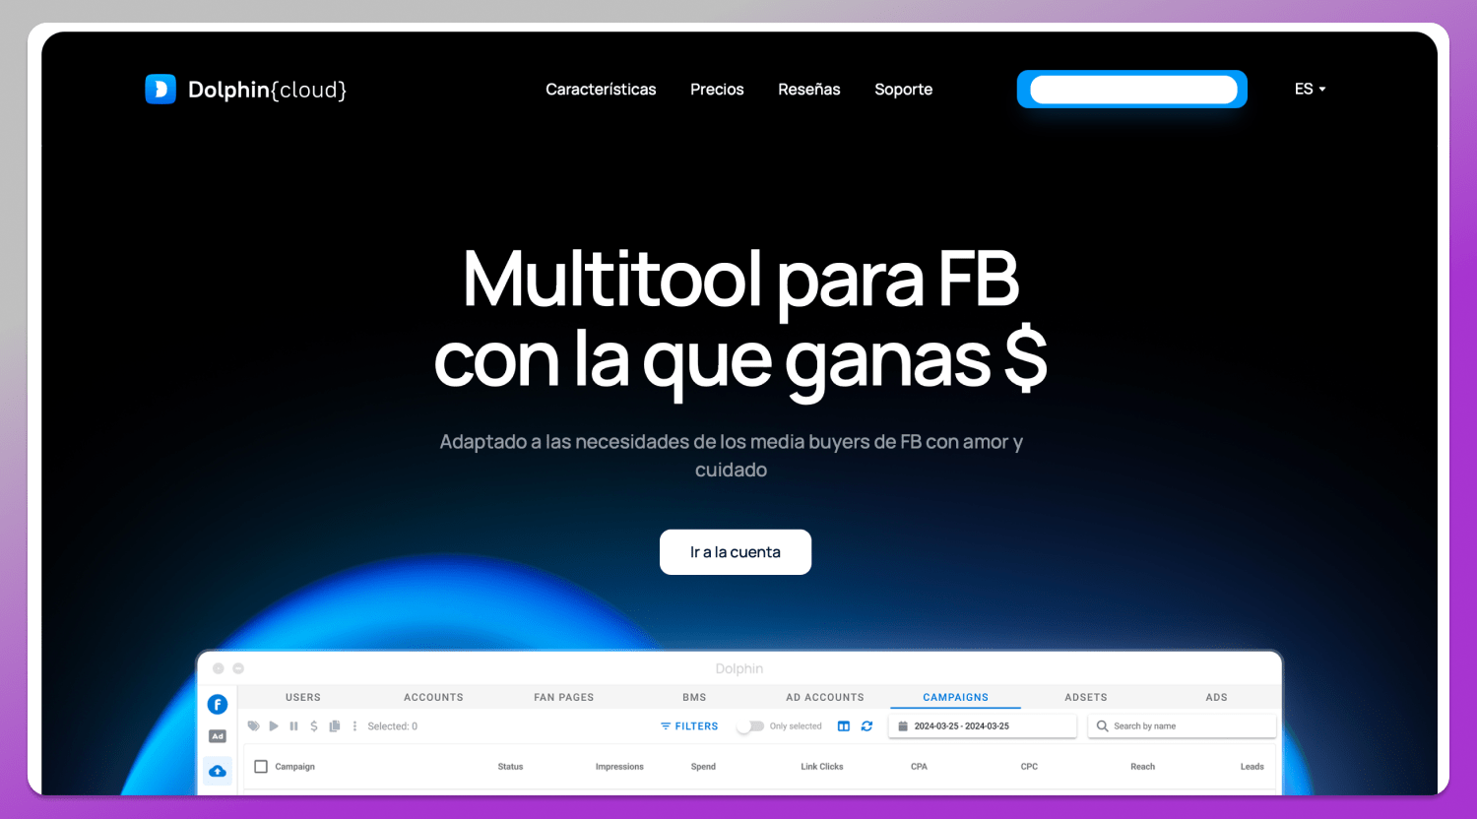This screenshot has height=819, width=1477.
Task: Switch to the ADS tab
Action: click(x=1217, y=697)
